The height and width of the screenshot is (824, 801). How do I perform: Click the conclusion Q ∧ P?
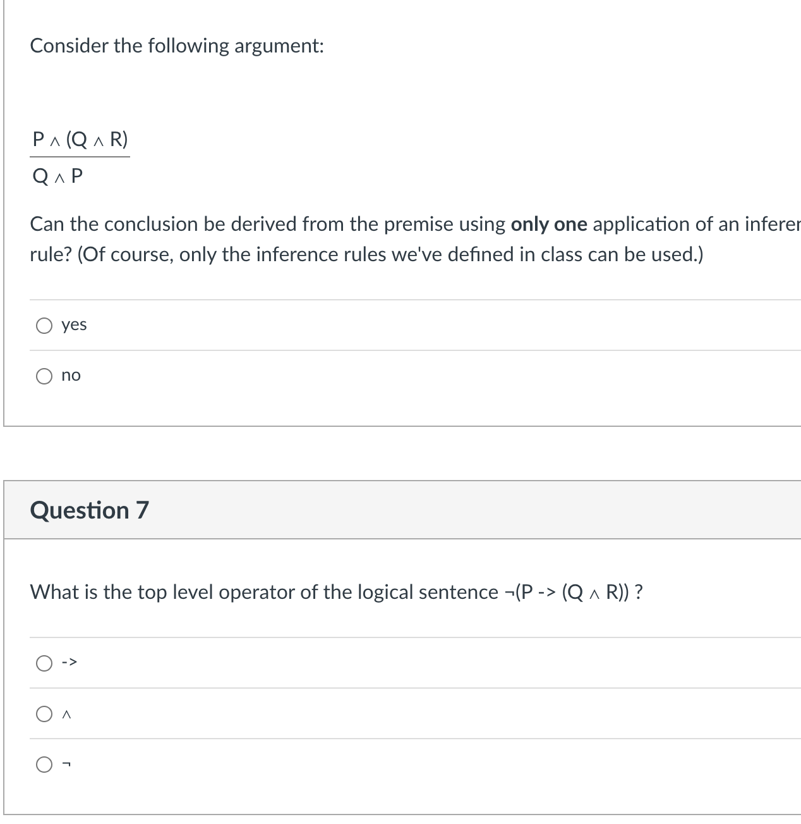point(57,175)
